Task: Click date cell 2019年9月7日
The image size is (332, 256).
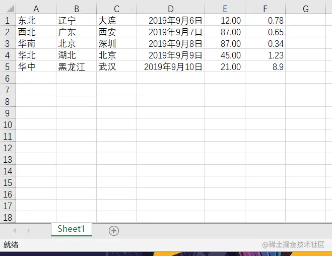Action: pos(171,32)
